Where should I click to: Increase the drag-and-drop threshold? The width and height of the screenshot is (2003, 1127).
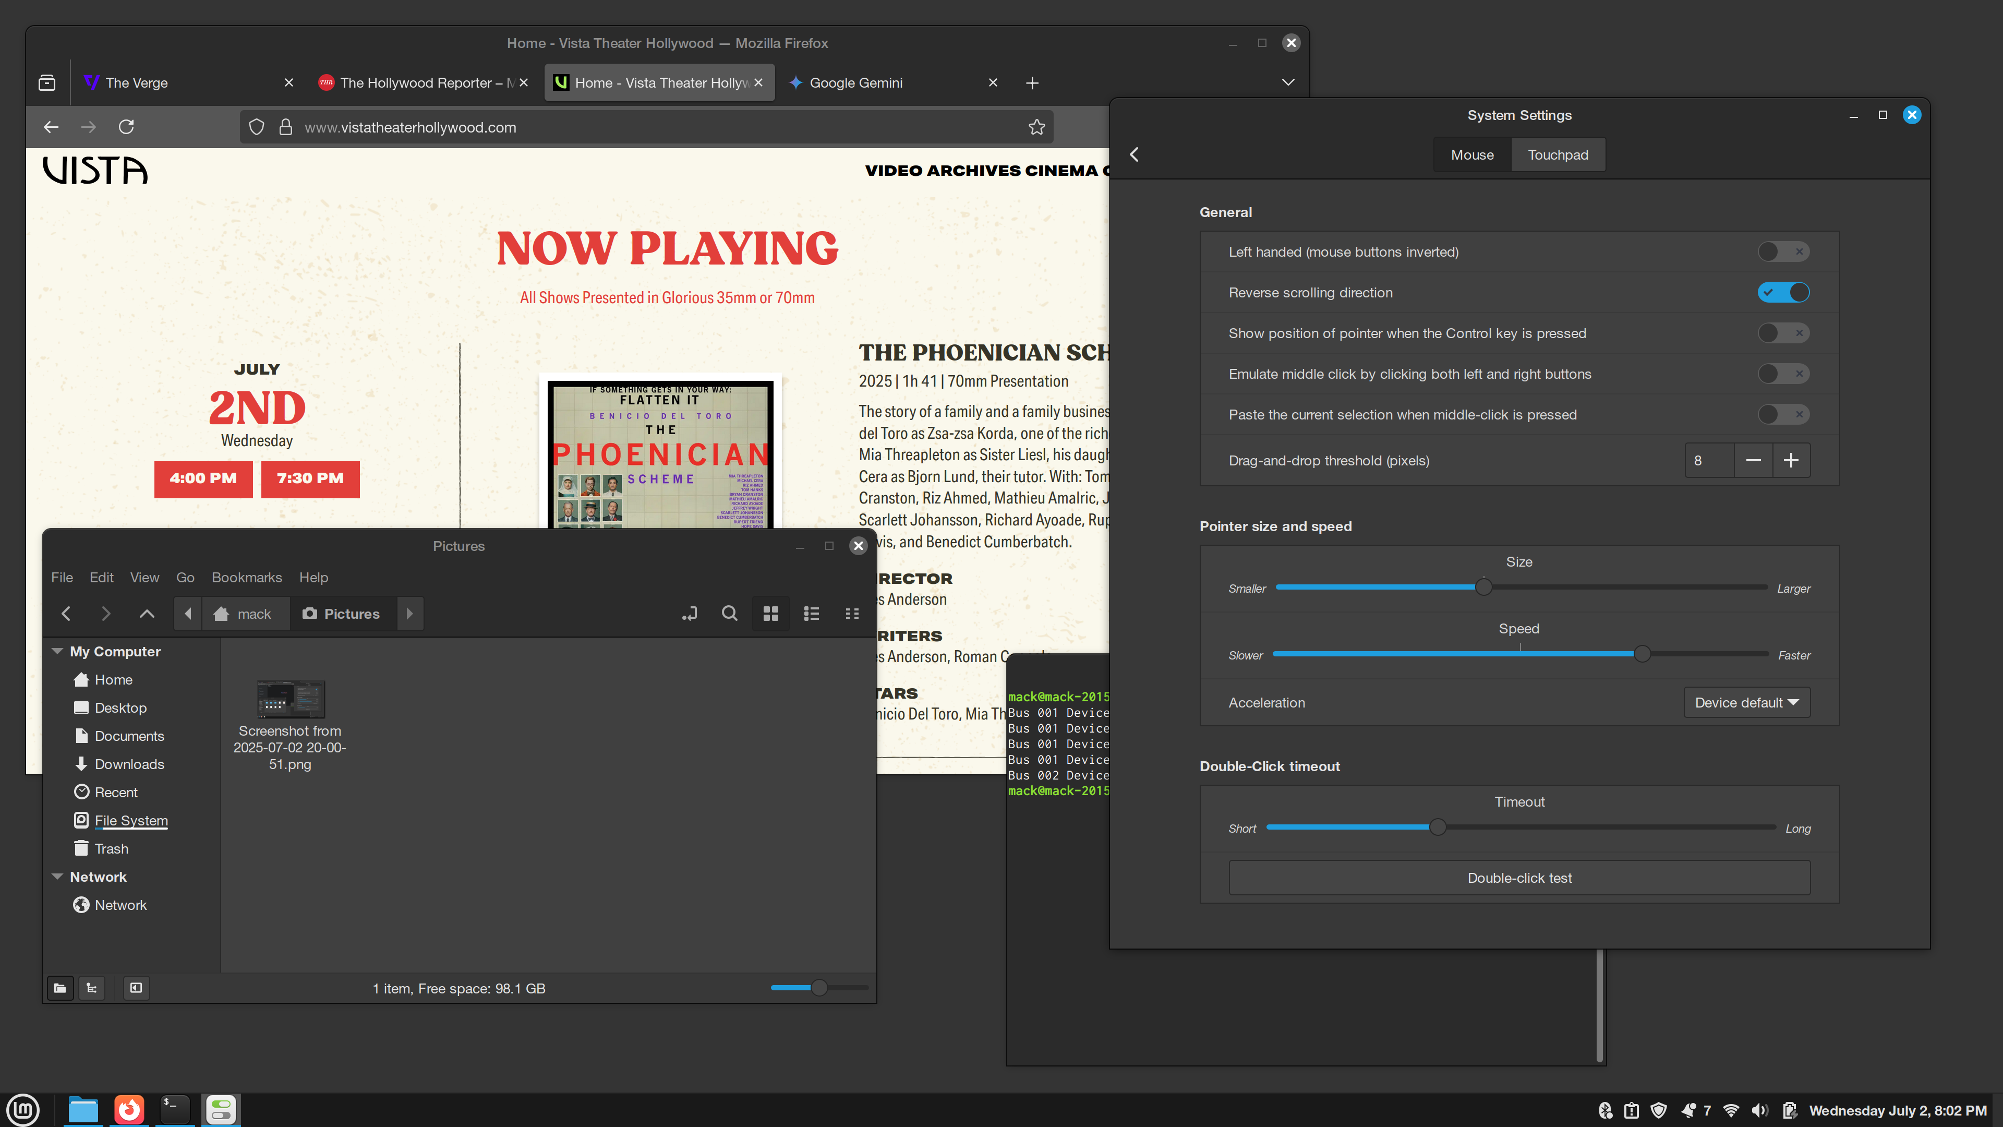coord(1792,460)
